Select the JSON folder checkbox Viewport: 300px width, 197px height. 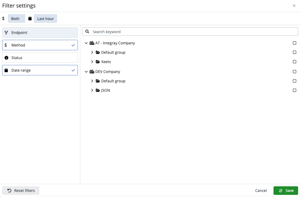294,90
